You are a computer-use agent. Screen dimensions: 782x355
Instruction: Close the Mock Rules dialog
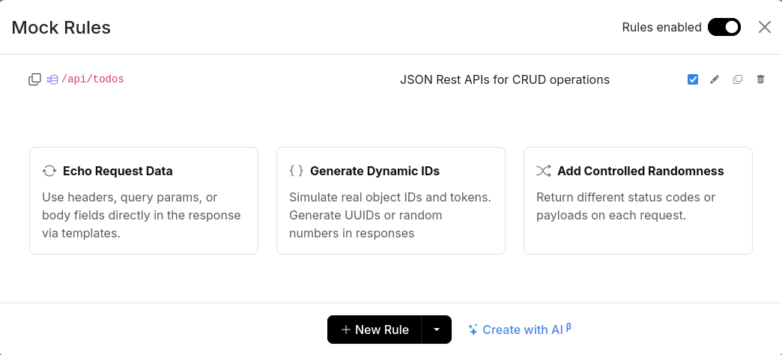click(x=765, y=27)
